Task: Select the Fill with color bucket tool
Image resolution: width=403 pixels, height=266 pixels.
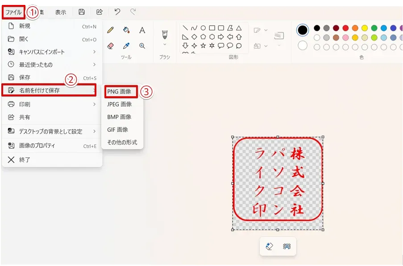Action: coord(126,29)
